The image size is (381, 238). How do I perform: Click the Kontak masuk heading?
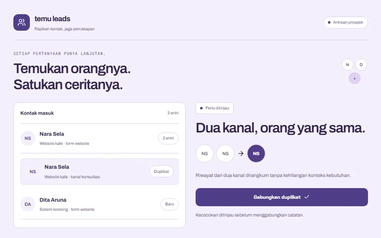[x=37, y=113]
